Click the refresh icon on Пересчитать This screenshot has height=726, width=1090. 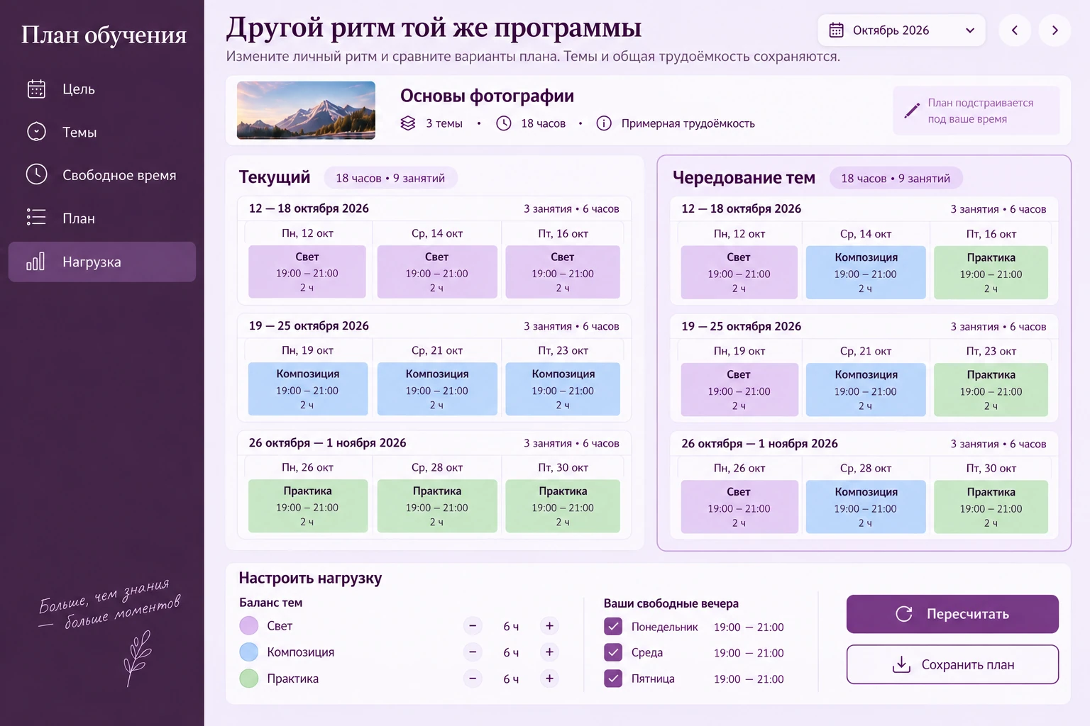904,614
